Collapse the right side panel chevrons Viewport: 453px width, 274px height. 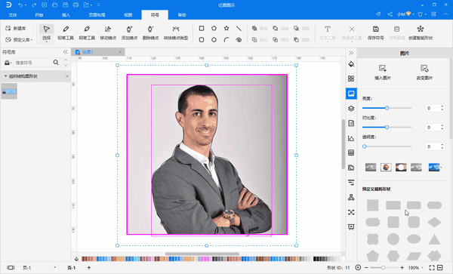tap(351, 53)
